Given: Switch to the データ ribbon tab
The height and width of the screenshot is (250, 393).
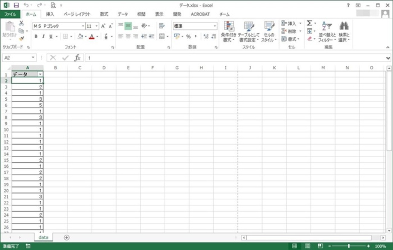Looking at the screenshot, I should (123, 14).
